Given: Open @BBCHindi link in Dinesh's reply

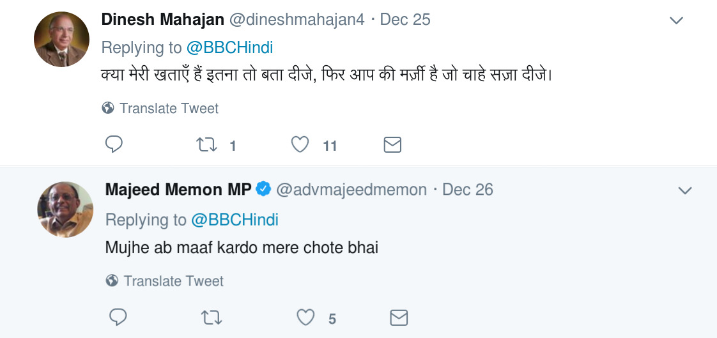Looking at the screenshot, I should (230, 48).
